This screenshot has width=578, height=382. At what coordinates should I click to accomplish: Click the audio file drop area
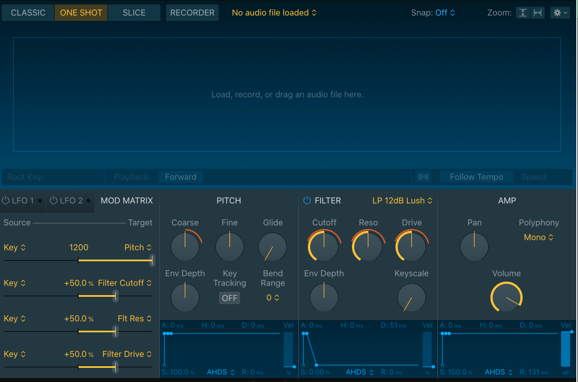click(x=287, y=95)
